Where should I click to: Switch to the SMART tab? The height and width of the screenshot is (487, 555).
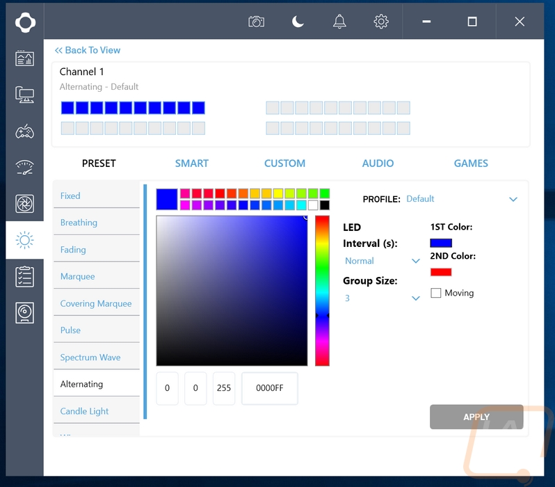[192, 163]
